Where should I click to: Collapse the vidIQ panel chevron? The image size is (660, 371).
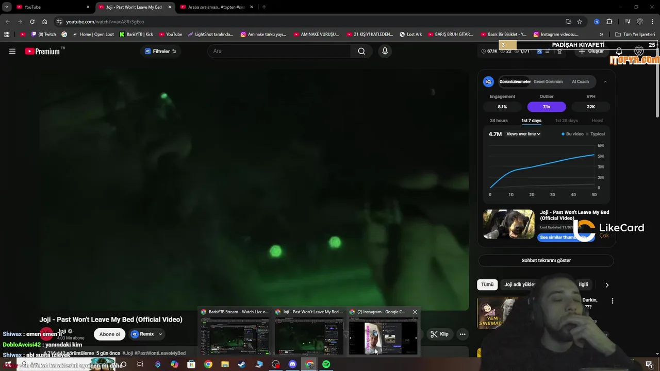(605, 81)
